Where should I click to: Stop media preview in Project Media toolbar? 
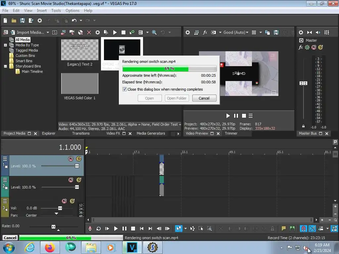(x=123, y=32)
